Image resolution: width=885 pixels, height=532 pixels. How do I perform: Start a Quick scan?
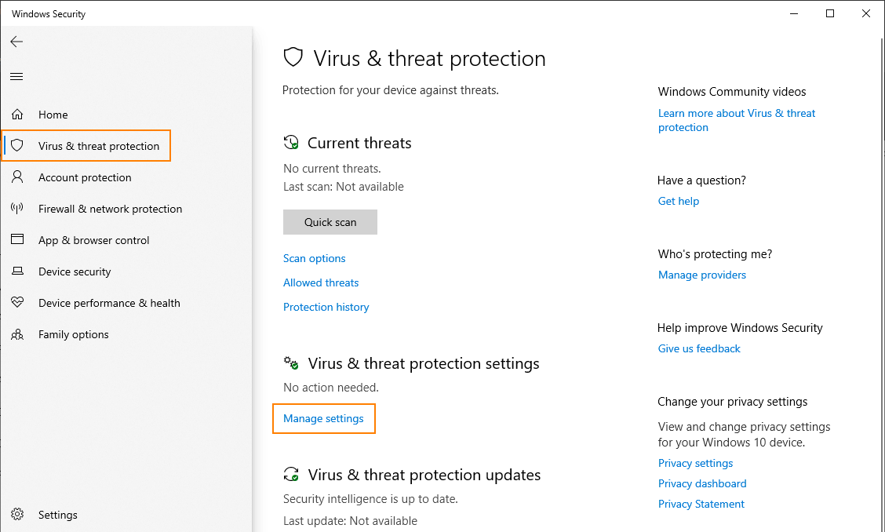[330, 222]
